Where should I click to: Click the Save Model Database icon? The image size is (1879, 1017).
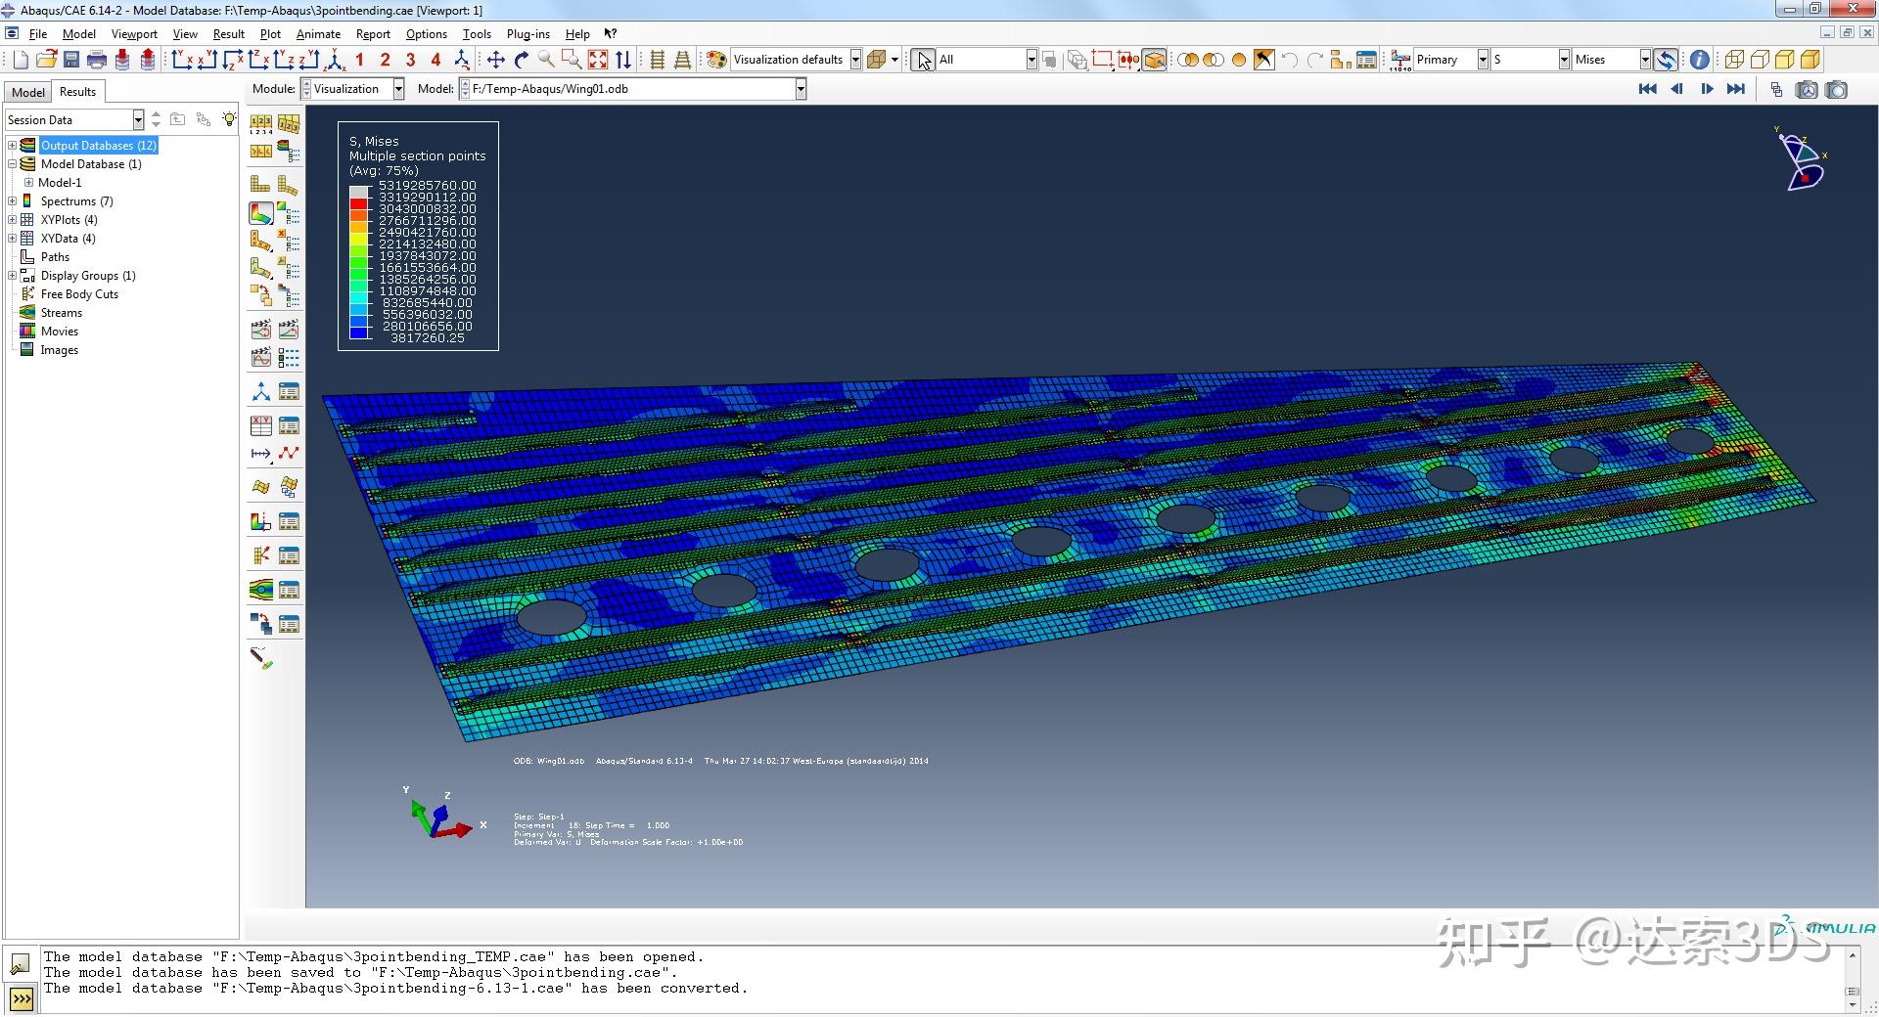pos(70,59)
